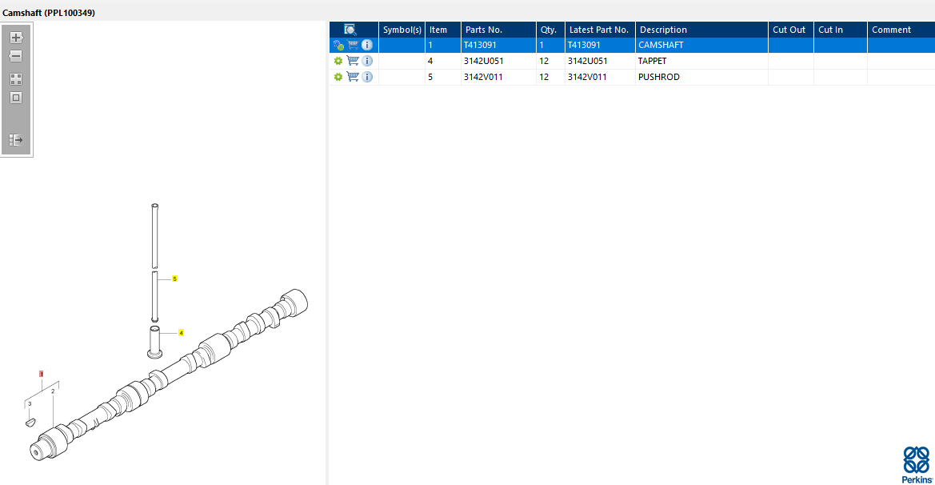Open info icon for the CAMSHAFT row

click(367, 45)
